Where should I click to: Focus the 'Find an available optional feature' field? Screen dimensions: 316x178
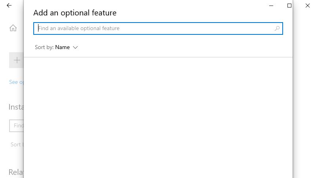click(158, 28)
